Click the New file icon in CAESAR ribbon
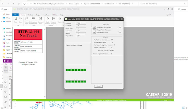The width and height of the screenshot is (188, 109). (x=15, y=20)
